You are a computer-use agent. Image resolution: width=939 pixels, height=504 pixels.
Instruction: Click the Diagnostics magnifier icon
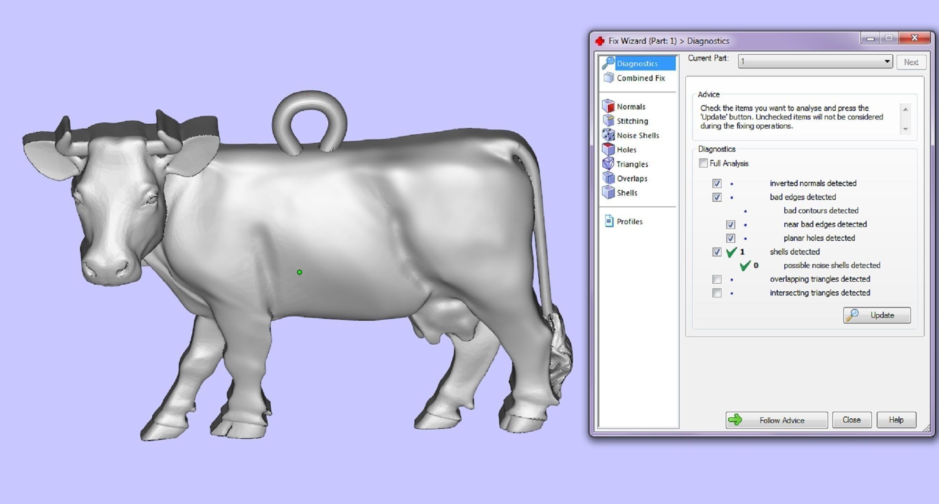608,63
